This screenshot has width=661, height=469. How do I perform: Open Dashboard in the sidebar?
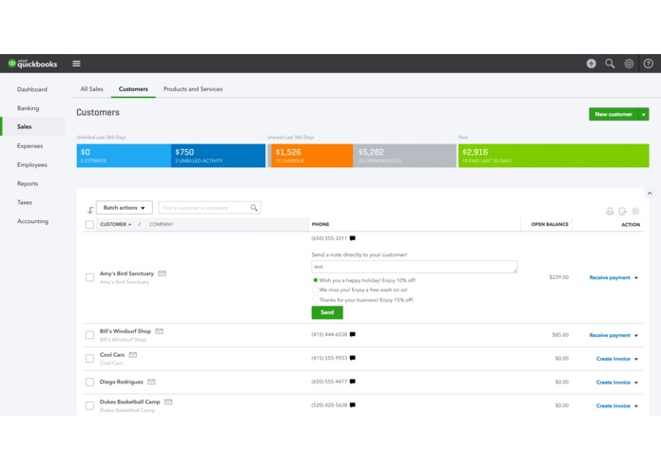point(32,89)
